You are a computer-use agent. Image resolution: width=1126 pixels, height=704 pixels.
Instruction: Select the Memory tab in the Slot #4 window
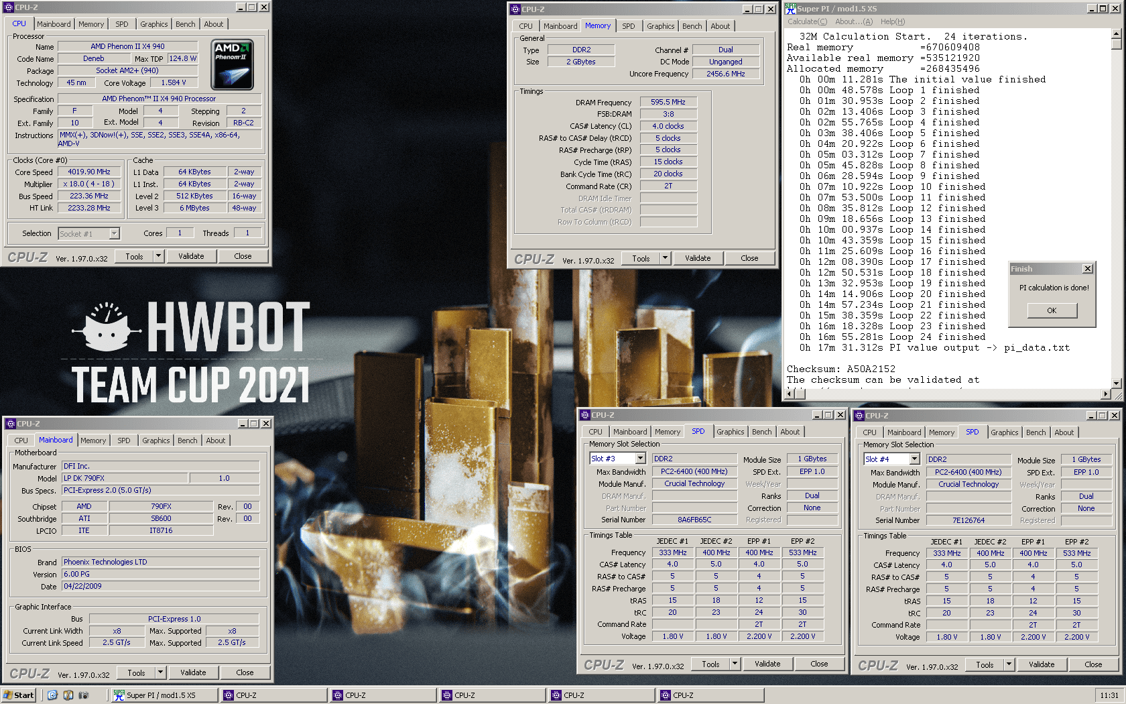[941, 432]
